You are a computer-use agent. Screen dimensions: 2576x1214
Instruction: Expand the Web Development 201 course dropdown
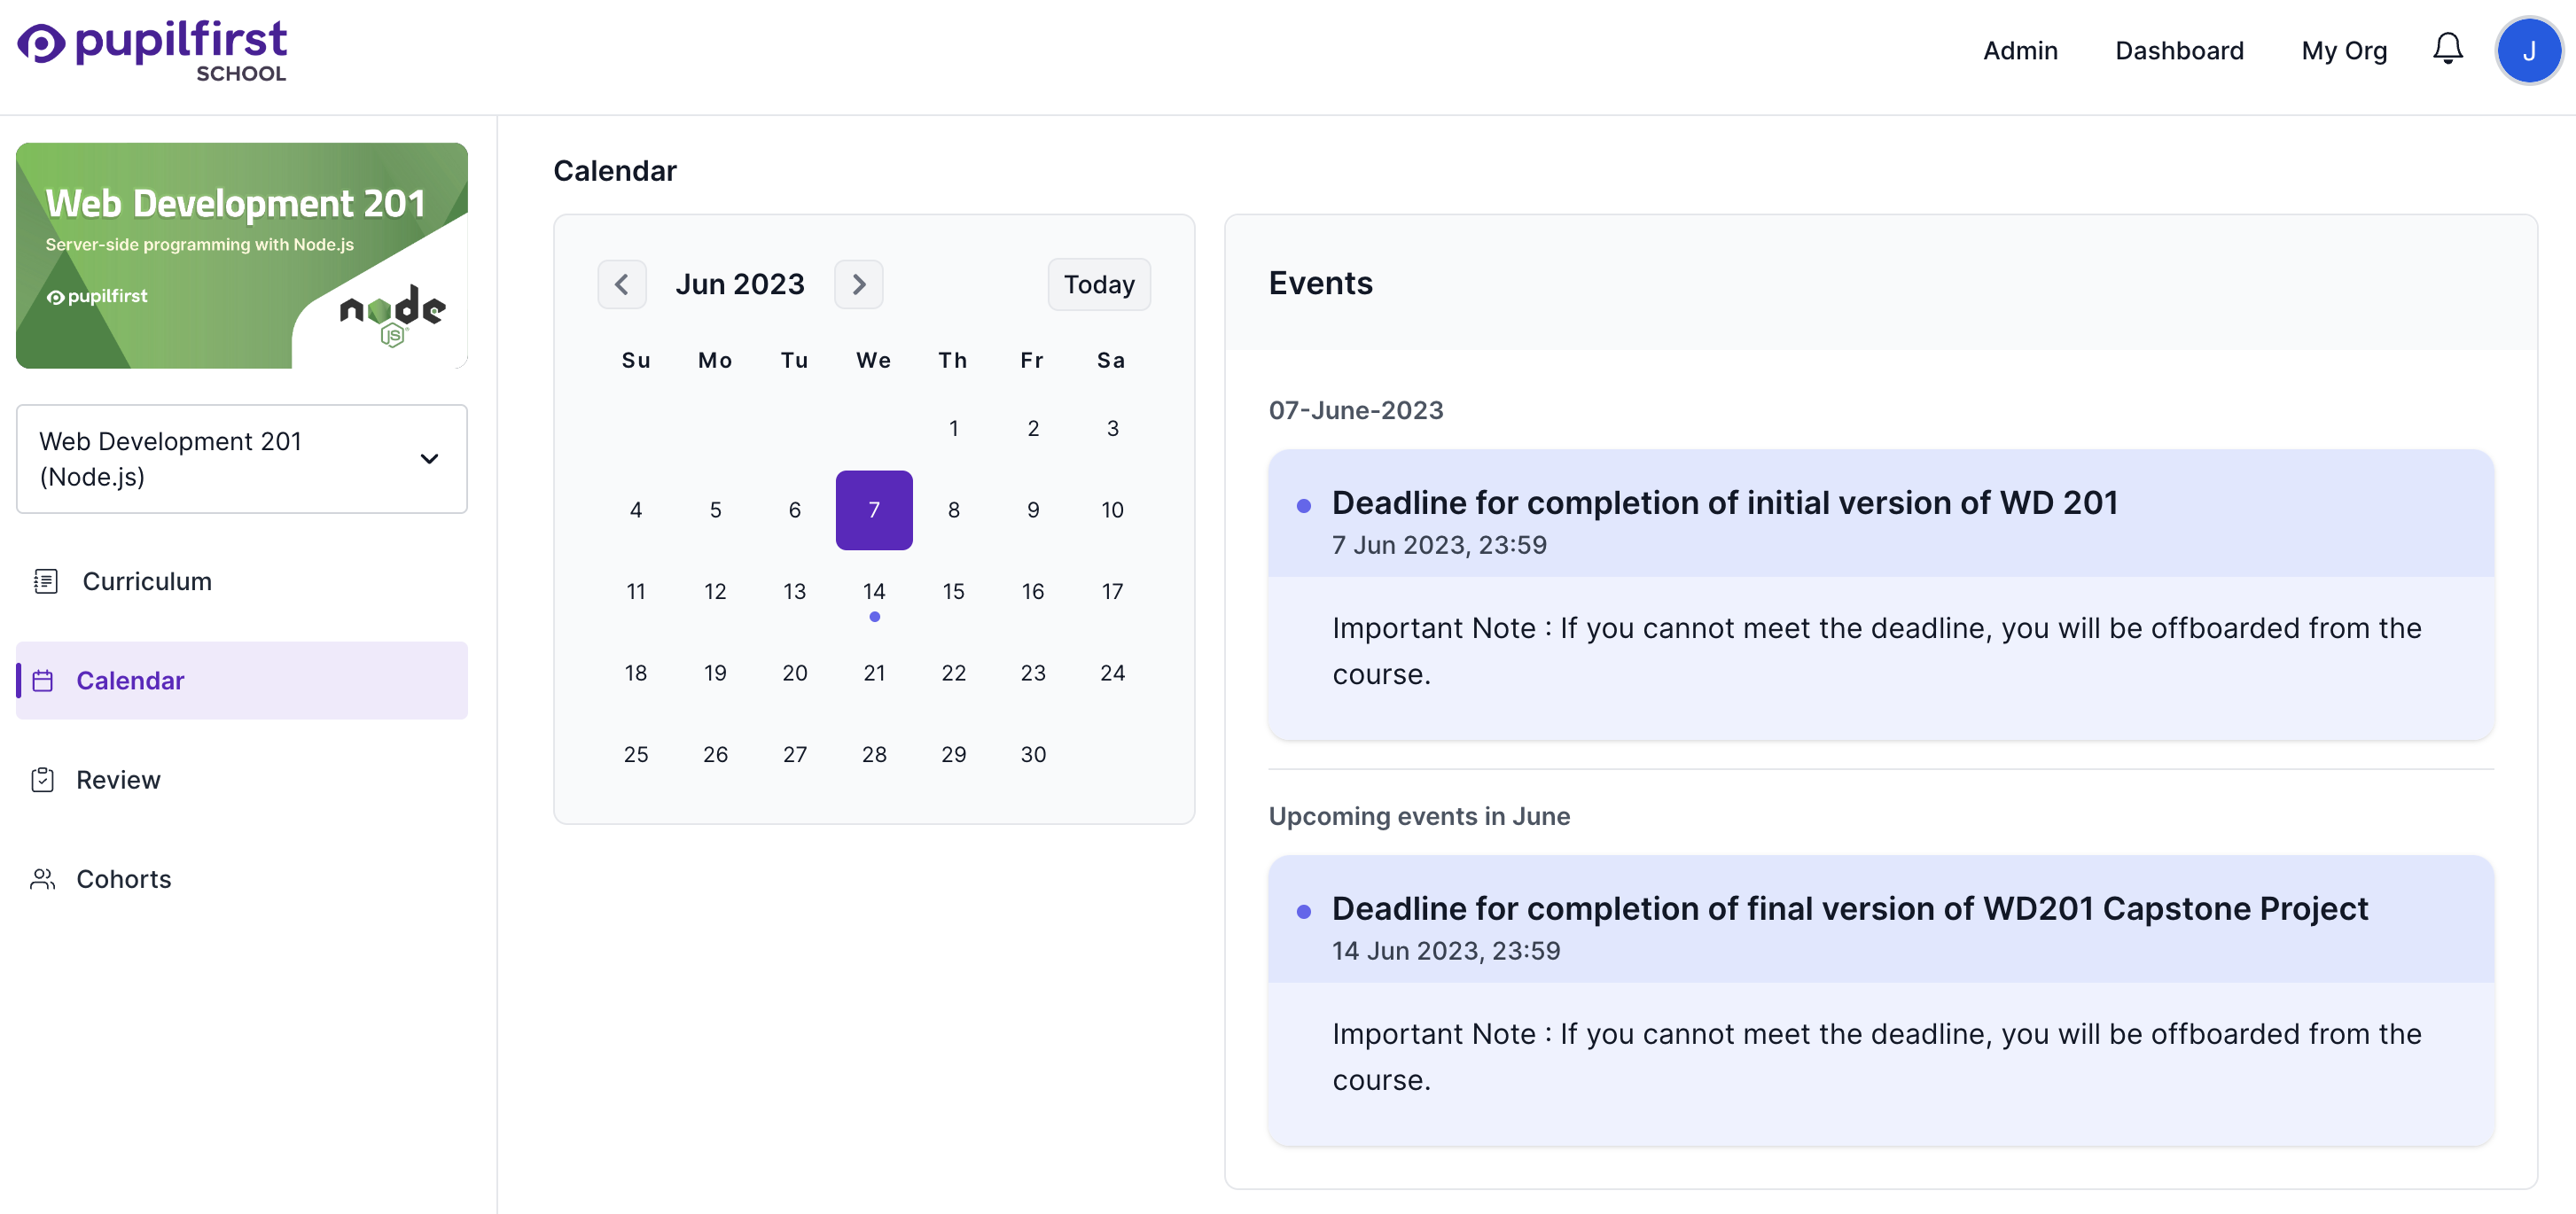coord(241,459)
